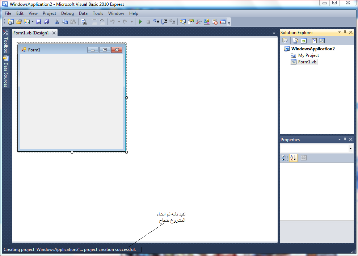Switch Properties to Alphabetical view
The width and height of the screenshot is (358, 256).
293,158
